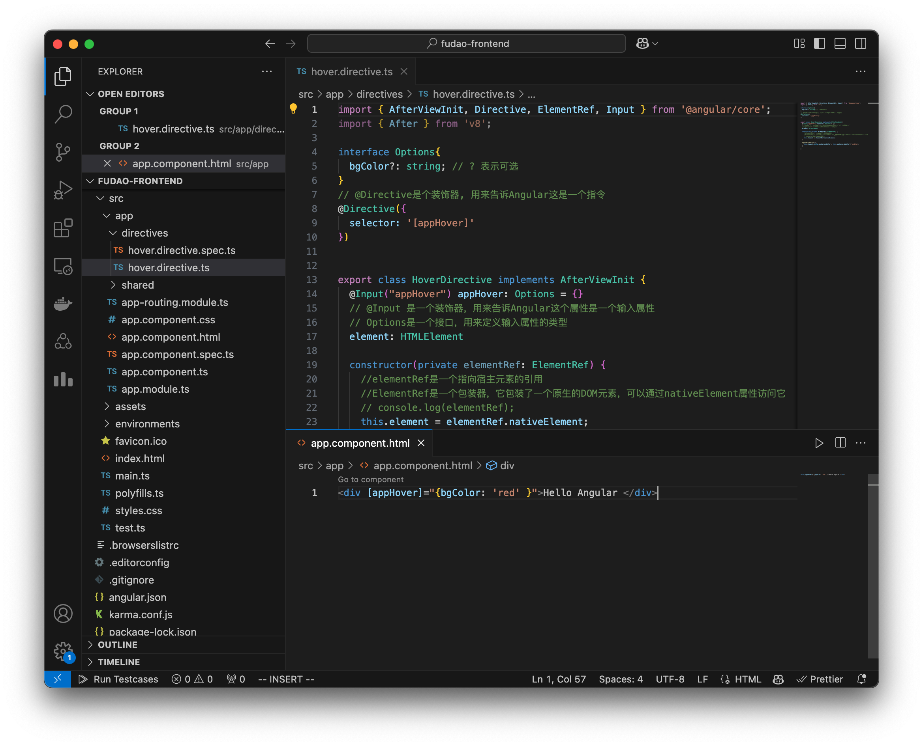Open the Manage settings gear
Image resolution: width=923 pixels, height=746 pixels.
pos(63,651)
